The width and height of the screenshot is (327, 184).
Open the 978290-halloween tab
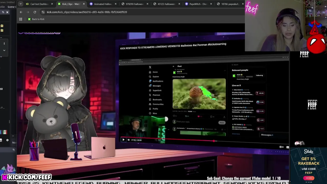click(x=134, y=4)
